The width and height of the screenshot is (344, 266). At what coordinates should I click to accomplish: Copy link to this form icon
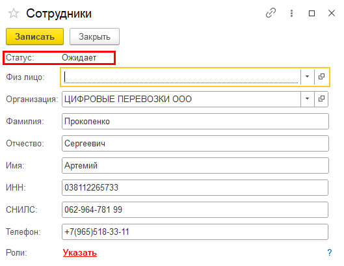271,13
